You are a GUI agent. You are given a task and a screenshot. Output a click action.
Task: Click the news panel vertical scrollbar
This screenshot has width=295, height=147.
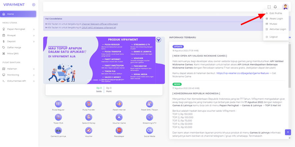(x=289, y=66)
